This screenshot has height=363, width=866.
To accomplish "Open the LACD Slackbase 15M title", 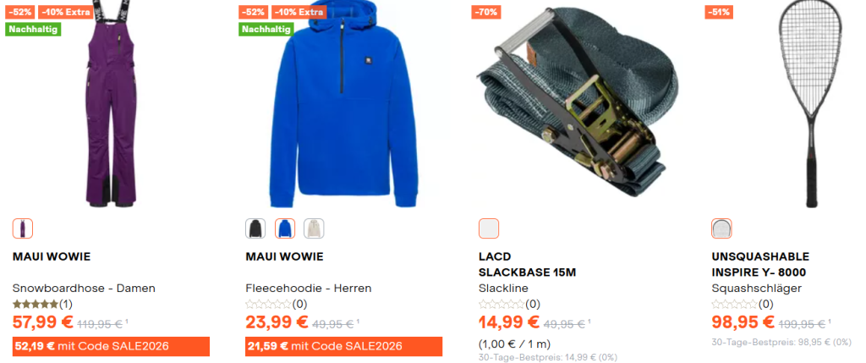I will [x=528, y=265].
